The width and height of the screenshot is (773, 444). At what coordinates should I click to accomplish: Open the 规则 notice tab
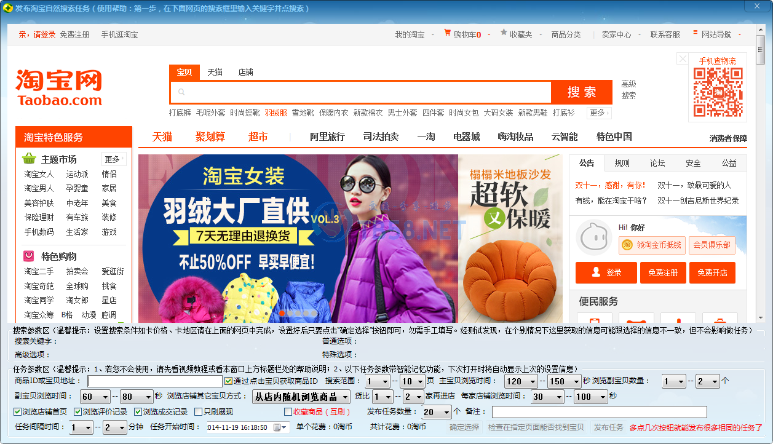click(x=622, y=163)
